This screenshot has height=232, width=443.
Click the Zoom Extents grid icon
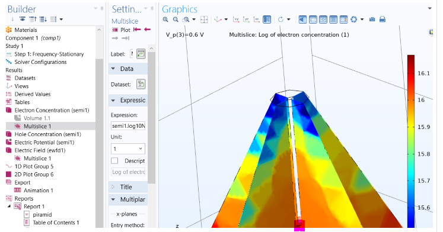point(204,20)
